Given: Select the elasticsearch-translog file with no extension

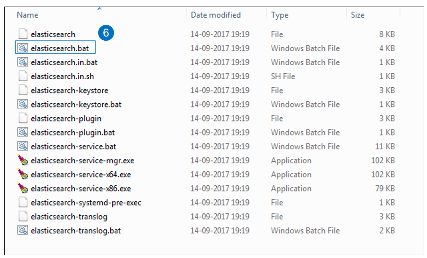Looking at the screenshot, I should 69,217.
